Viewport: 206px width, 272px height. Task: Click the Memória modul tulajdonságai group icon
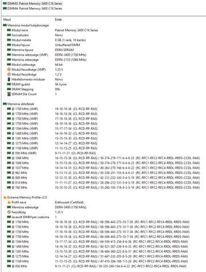click(5, 25)
